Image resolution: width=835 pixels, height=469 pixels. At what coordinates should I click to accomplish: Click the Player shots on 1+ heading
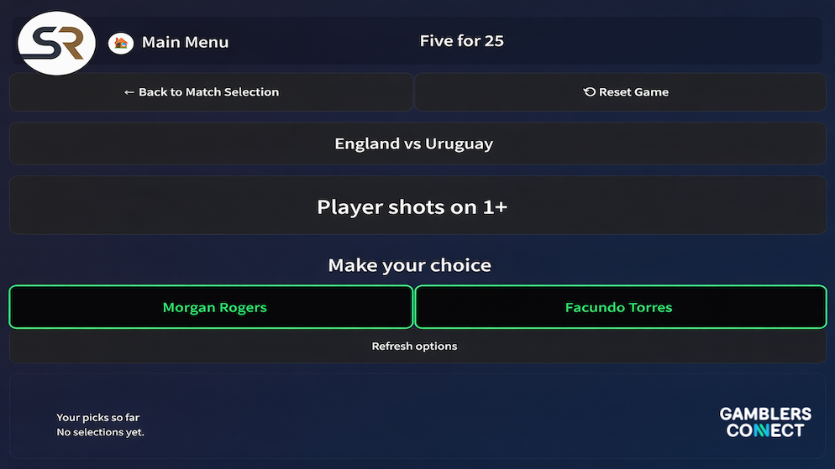(x=412, y=206)
